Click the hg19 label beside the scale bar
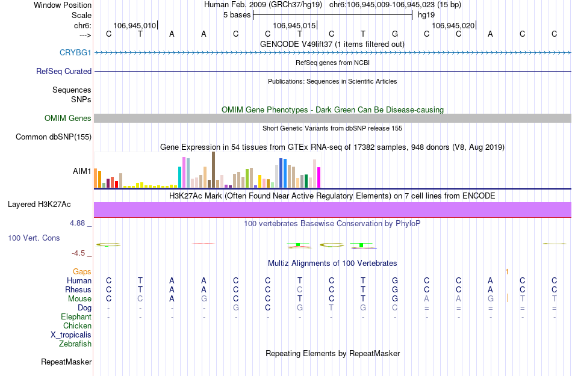The height and width of the screenshot is (376, 572). (426, 15)
